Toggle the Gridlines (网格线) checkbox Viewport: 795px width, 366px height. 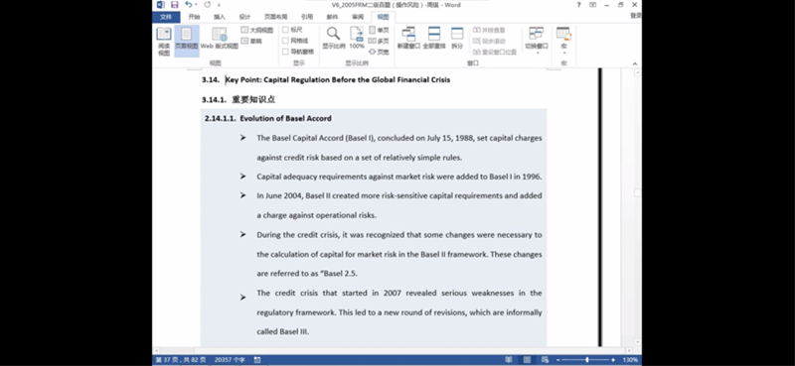(285, 41)
